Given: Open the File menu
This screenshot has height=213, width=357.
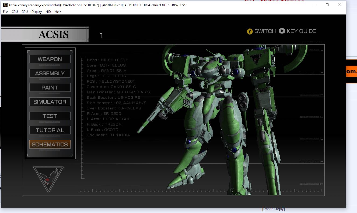Looking at the screenshot, I should (5, 12).
